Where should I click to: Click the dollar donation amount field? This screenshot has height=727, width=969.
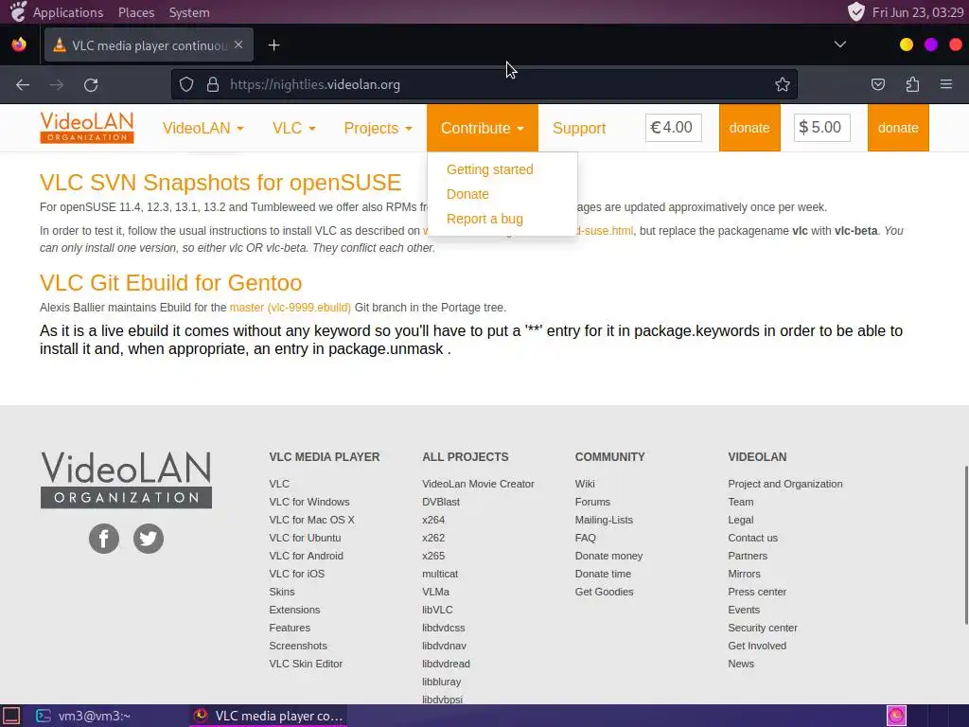coord(821,128)
